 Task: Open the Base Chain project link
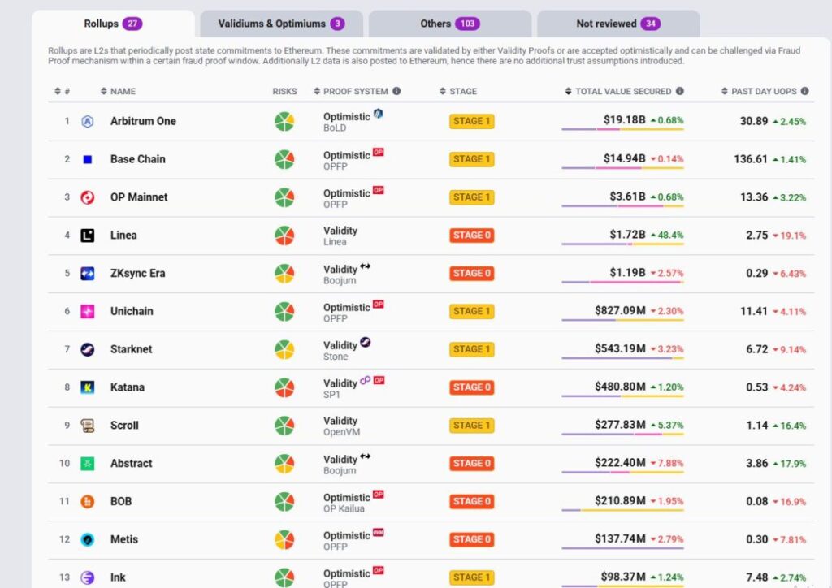138,159
